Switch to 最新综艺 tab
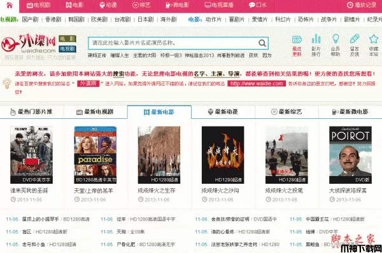This screenshot has height=253, width=382. point(286,112)
